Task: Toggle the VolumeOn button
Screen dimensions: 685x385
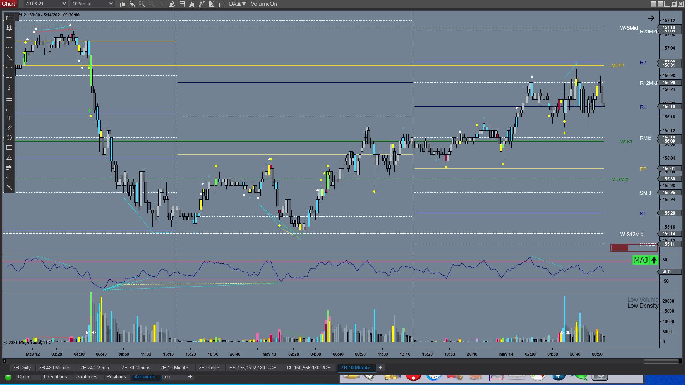Action: [x=264, y=4]
